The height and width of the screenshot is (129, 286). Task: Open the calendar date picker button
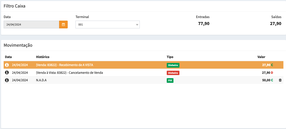[63, 25]
